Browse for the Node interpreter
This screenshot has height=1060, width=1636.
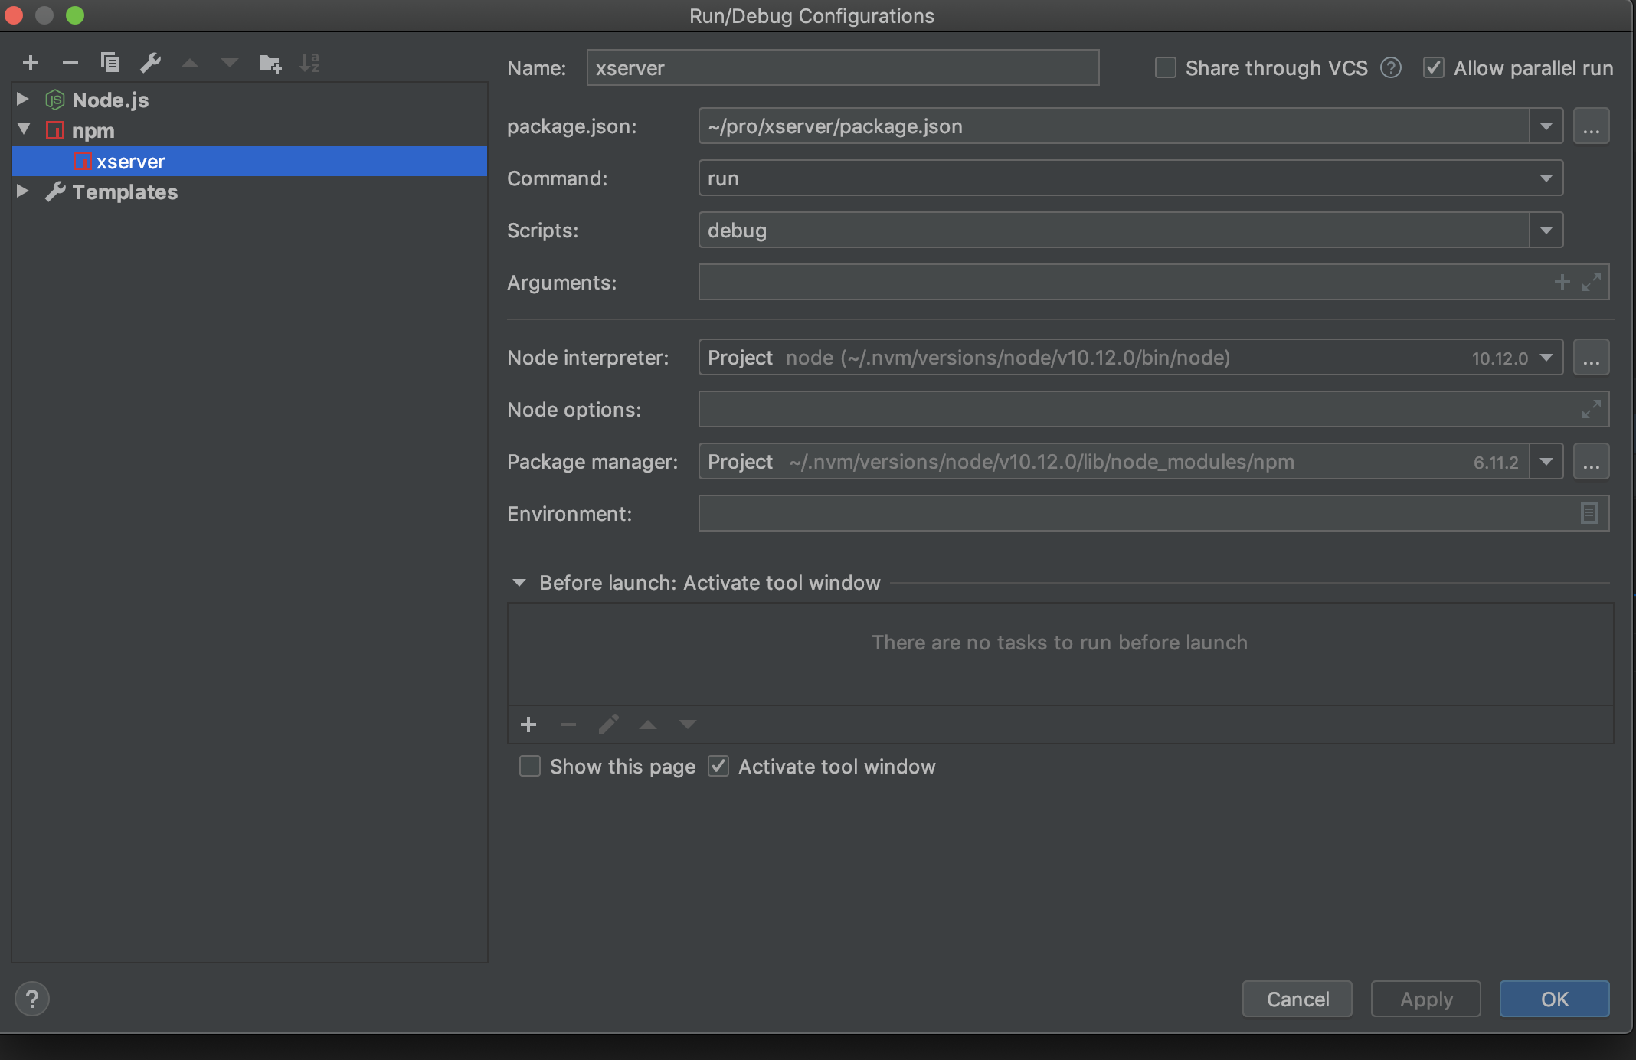[1592, 358]
